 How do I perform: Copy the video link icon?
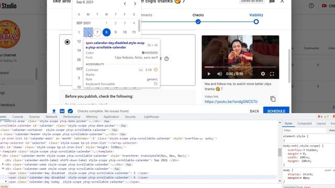click(x=273, y=99)
